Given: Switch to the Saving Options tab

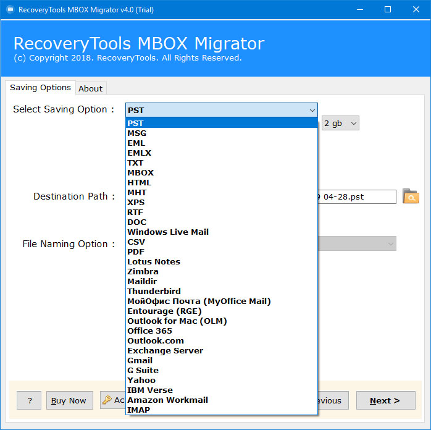Looking at the screenshot, I should pos(40,88).
